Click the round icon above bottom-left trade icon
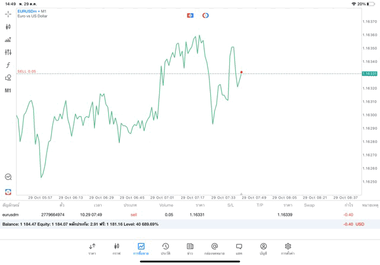The width and height of the screenshot is (380, 265). [8, 177]
